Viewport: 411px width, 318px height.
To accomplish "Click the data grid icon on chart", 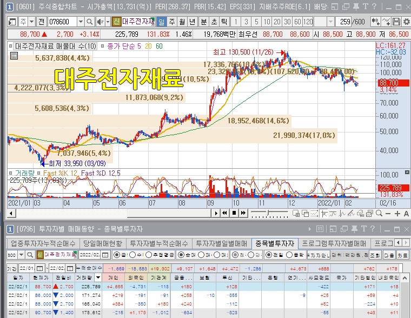I will (14, 56).
